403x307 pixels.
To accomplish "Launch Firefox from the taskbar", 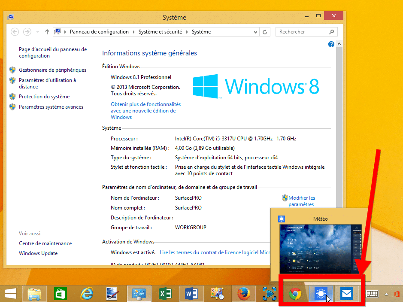I will (x=243, y=293).
